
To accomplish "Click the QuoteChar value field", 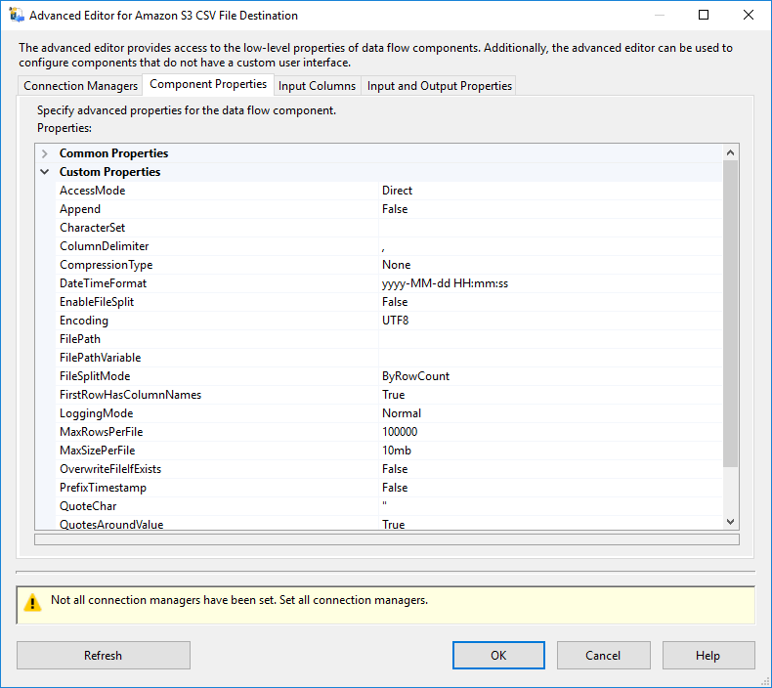I will [550, 506].
